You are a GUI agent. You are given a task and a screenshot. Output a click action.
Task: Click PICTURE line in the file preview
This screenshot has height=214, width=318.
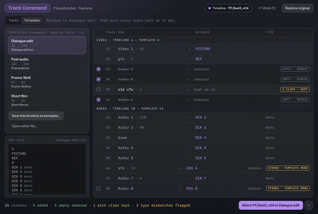tap(19, 153)
